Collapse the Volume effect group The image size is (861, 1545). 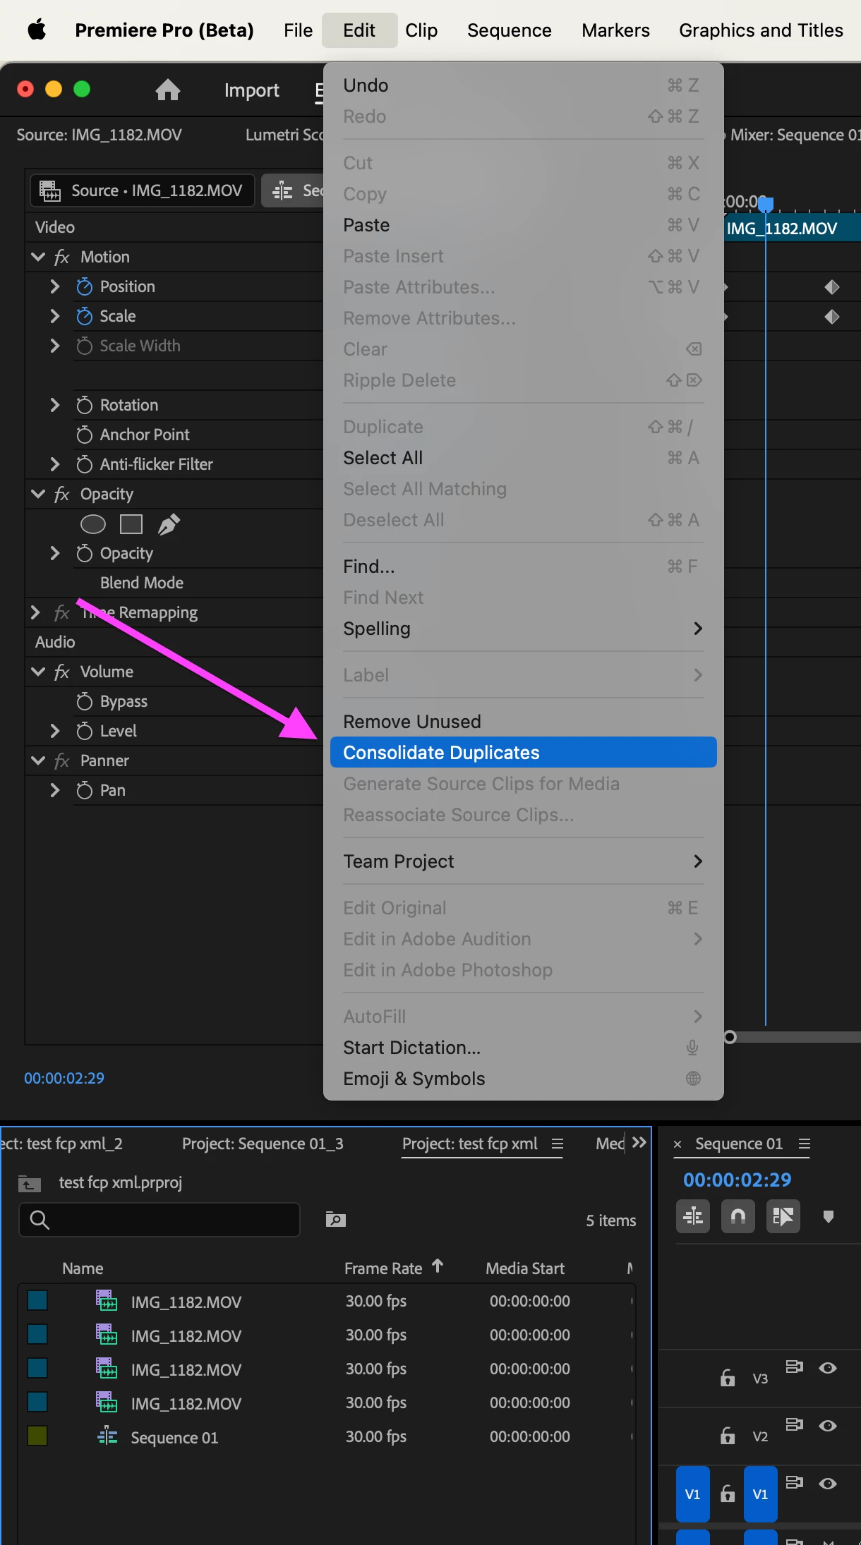[x=38, y=672]
